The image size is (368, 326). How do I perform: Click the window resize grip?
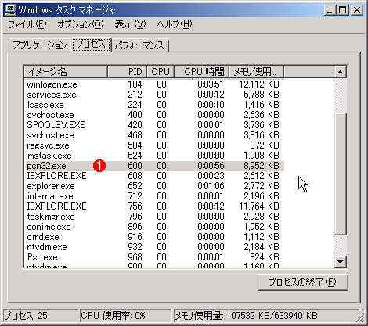pyautogui.click(x=361, y=318)
